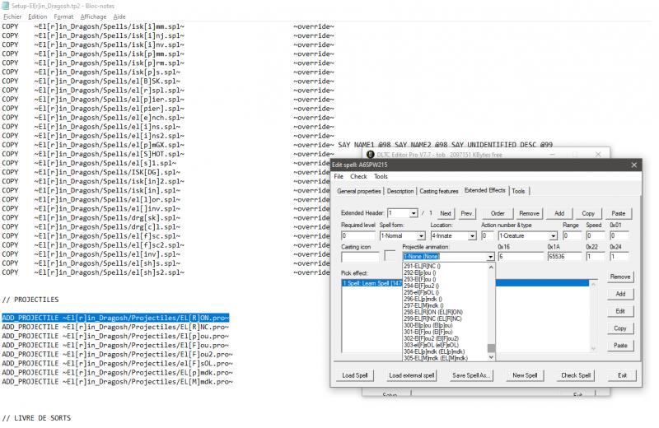Click the '// PROJECTILES' comment line in Notepad

point(30,300)
